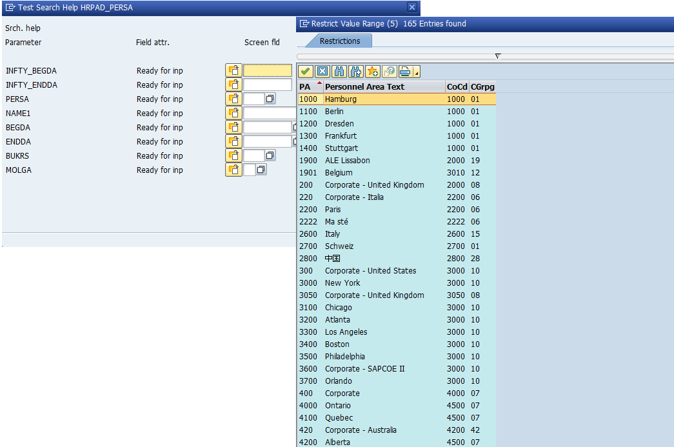The width and height of the screenshot is (674, 447).
Task: Click the Find Next binoculars-plus icon
Action: click(x=356, y=72)
